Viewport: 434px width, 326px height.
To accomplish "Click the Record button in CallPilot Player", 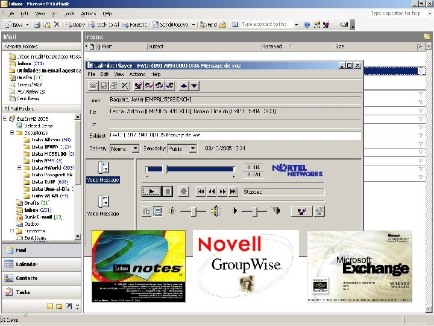I will click(183, 191).
